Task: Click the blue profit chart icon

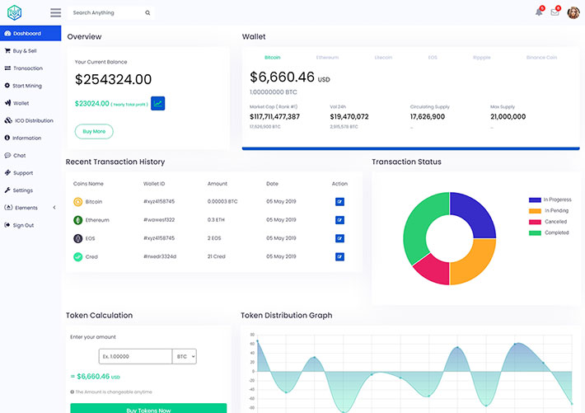Action: coord(158,103)
